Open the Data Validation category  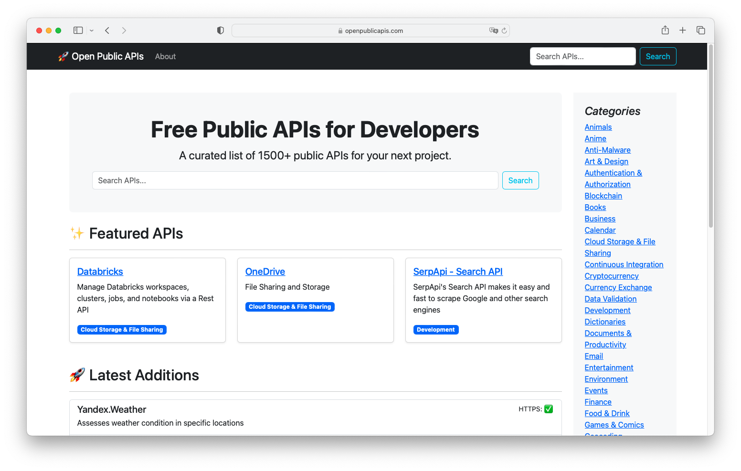611,299
